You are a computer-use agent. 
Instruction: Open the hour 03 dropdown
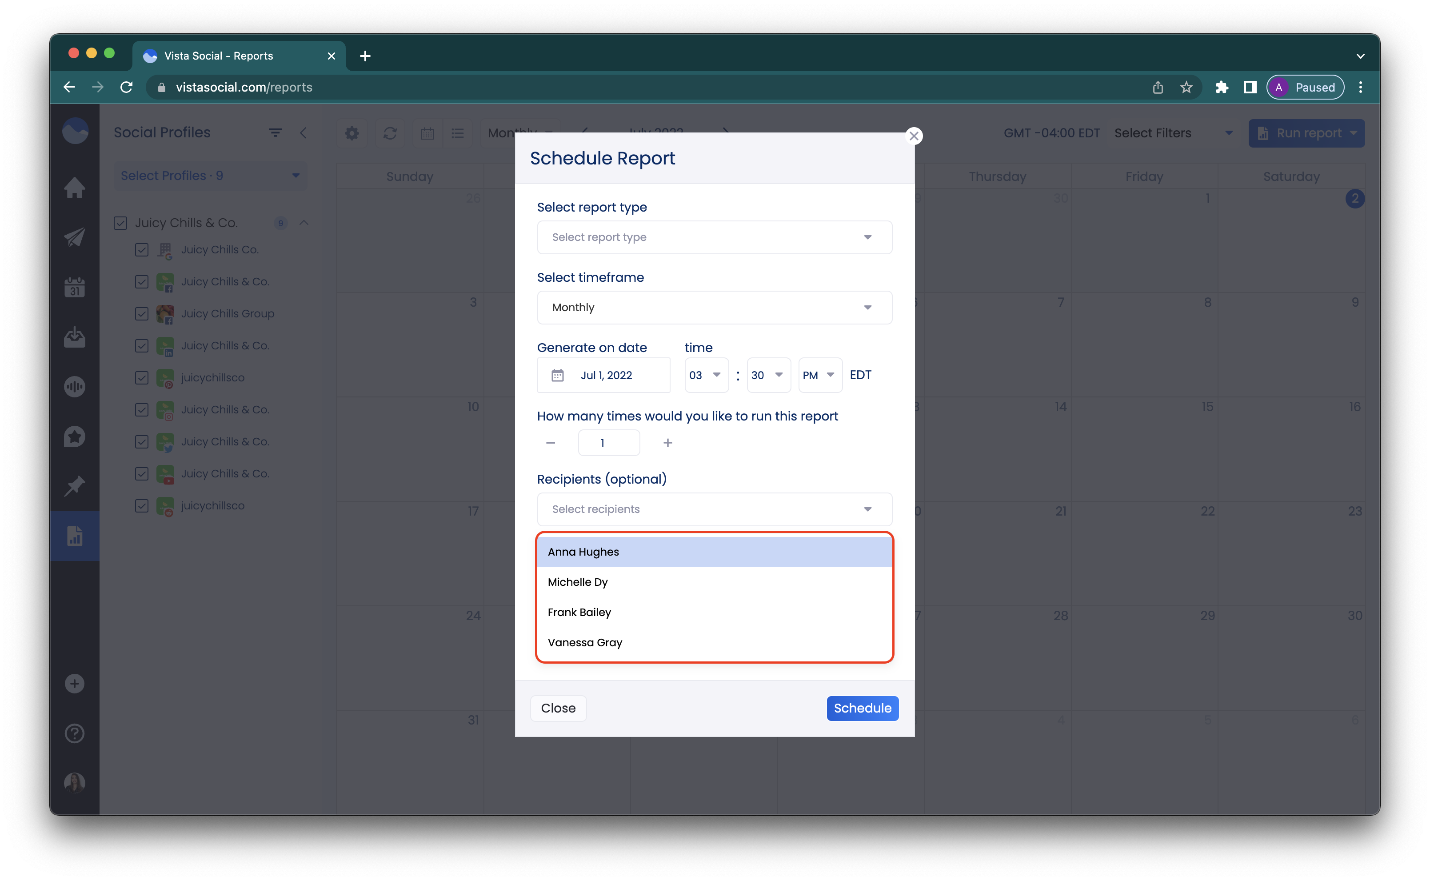(x=706, y=375)
